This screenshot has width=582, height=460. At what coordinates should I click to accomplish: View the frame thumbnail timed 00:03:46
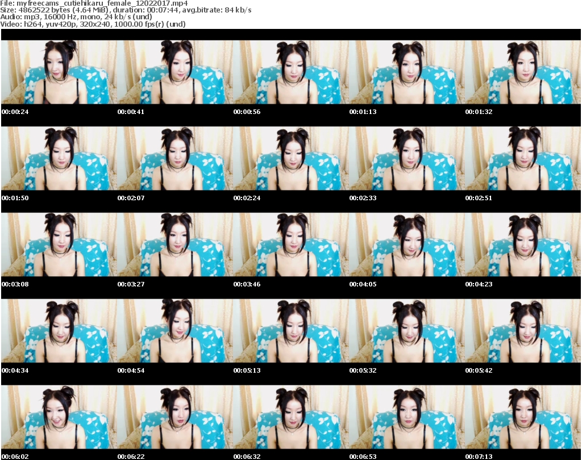click(291, 244)
